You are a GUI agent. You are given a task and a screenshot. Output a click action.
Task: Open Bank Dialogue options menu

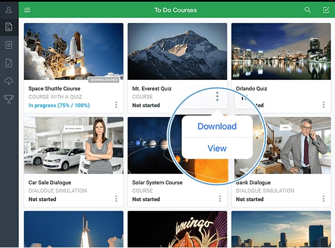[324, 199]
